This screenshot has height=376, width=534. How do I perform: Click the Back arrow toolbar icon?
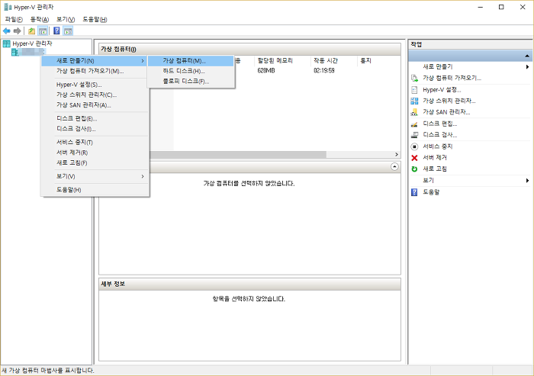click(x=6, y=31)
